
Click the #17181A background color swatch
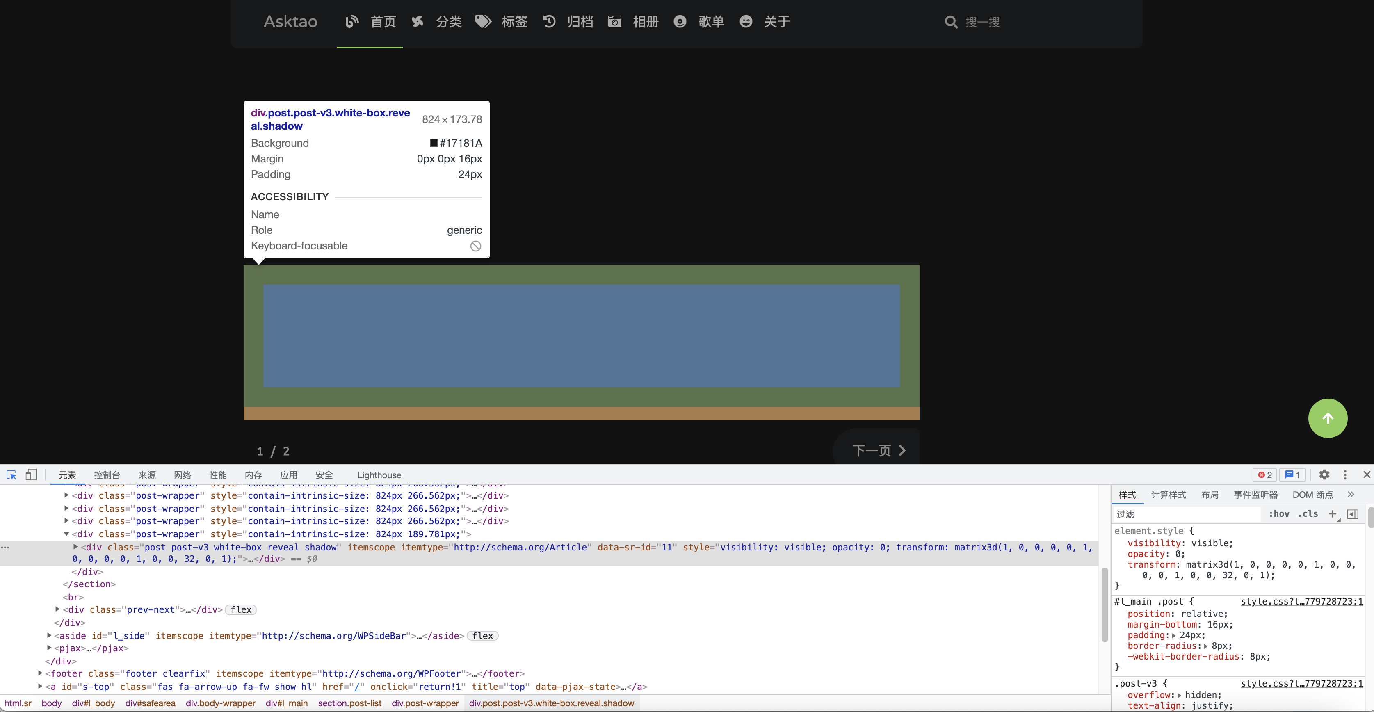[x=433, y=142]
